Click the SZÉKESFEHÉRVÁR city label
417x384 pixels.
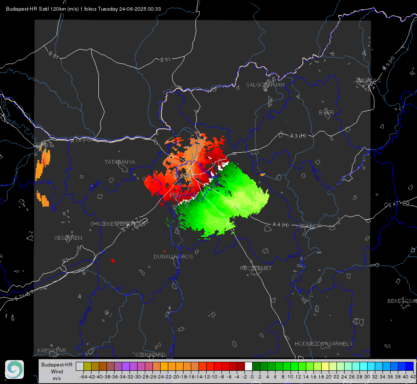121,224
